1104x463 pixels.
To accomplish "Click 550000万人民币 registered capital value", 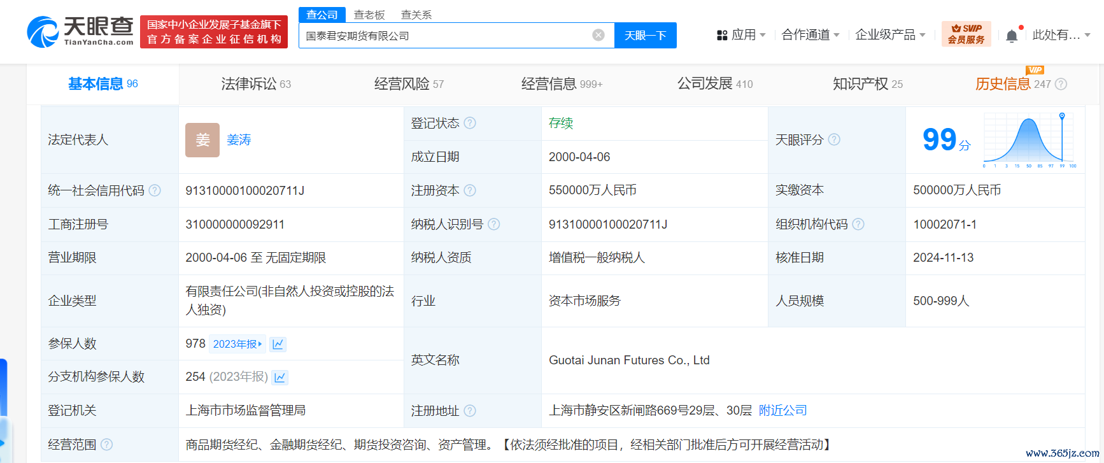I will click(x=593, y=190).
